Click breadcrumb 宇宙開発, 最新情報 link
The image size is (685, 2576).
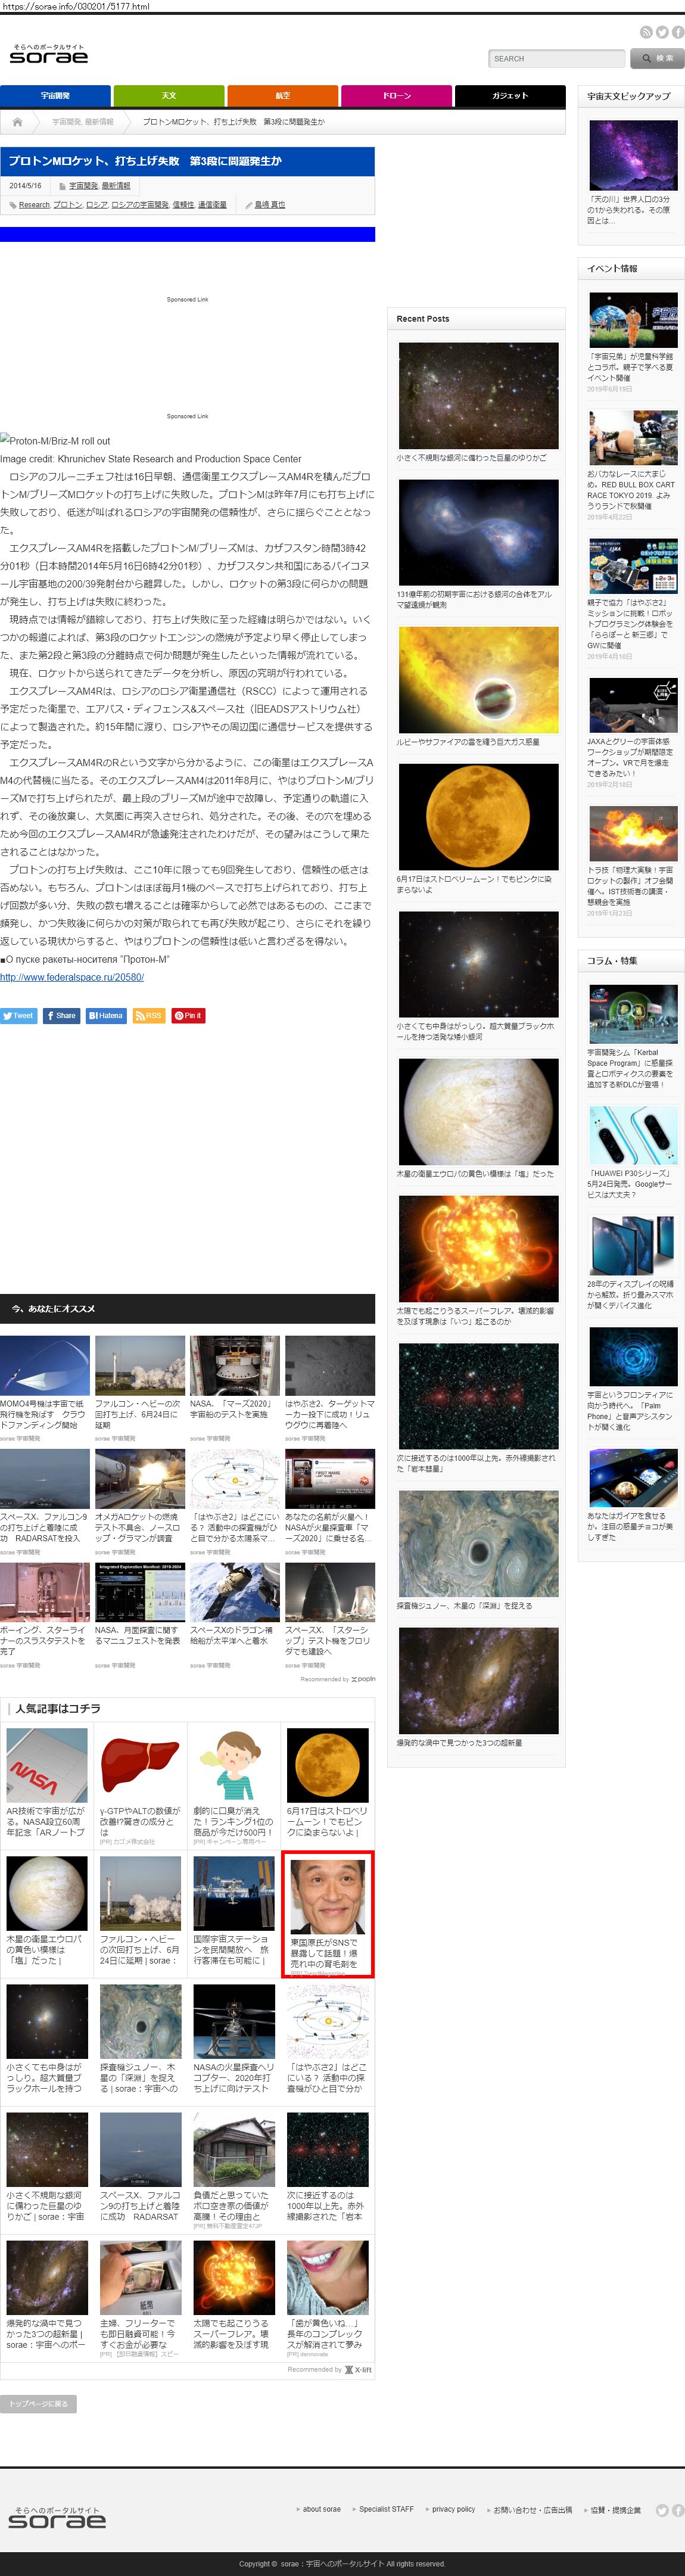click(x=83, y=122)
